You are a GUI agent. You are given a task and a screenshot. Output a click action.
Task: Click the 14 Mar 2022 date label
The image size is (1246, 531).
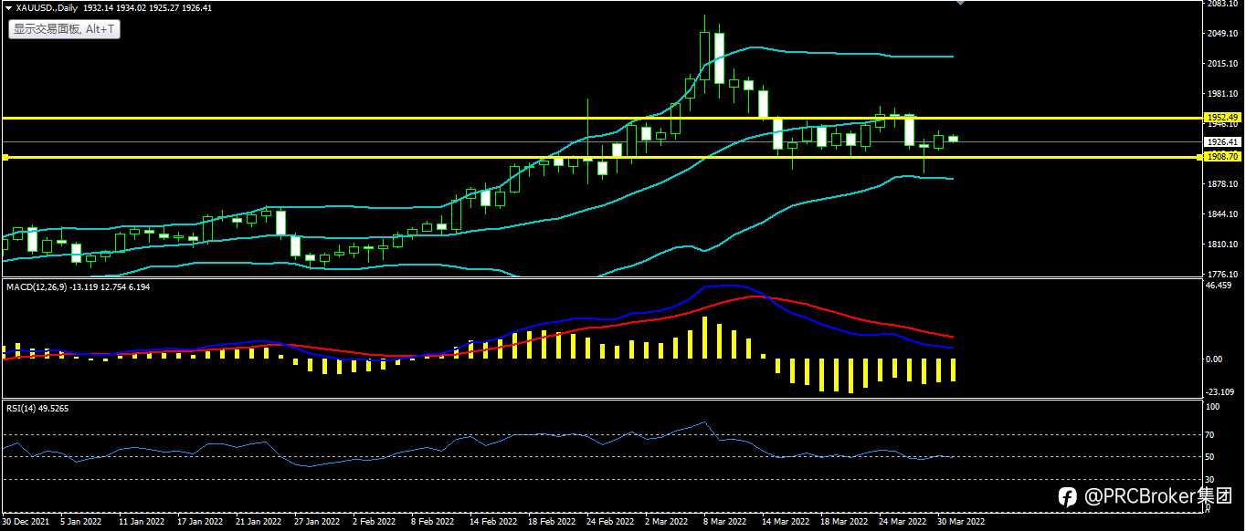786,522
